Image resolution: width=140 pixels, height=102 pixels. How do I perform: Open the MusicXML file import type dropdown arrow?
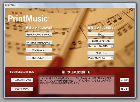[x=112, y=58]
